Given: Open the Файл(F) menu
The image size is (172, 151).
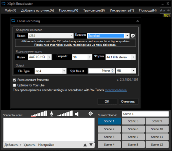Looking at the screenshot, I should tap(10, 10).
